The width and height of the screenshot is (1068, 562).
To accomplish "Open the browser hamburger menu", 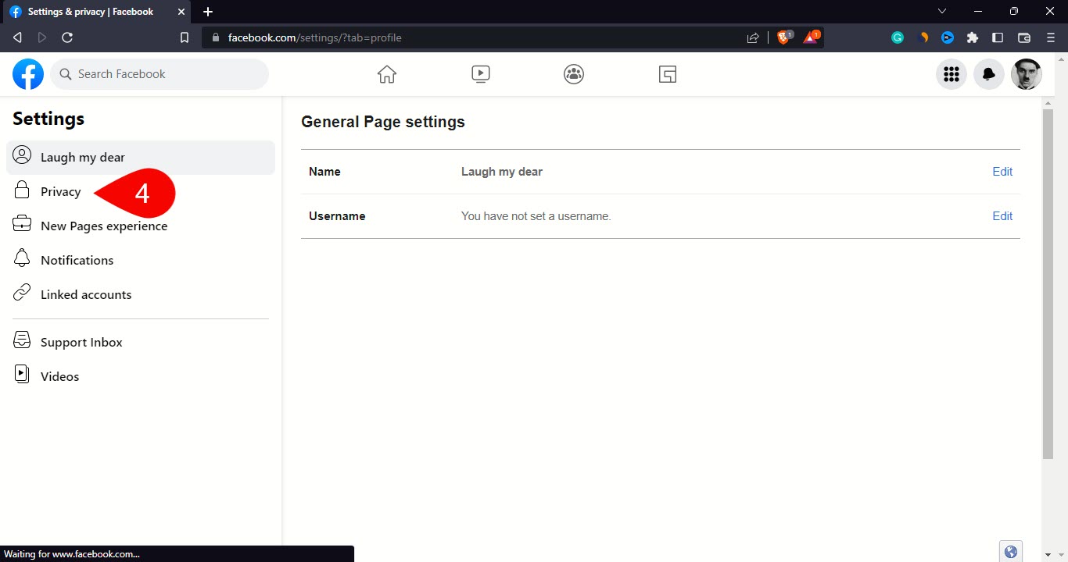I will point(1051,37).
